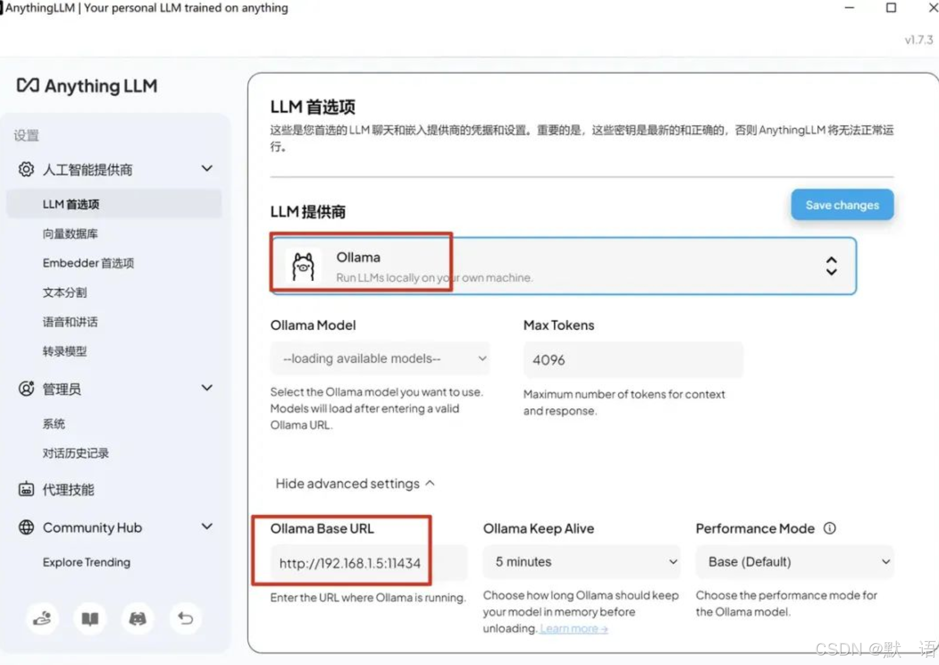Open the support hand icon in sidebar footer

[42, 618]
